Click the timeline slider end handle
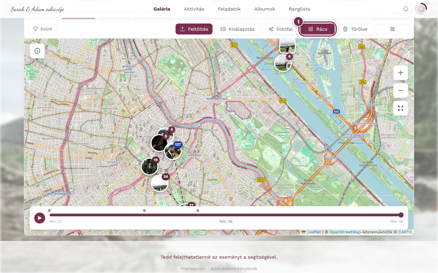 [401, 215]
